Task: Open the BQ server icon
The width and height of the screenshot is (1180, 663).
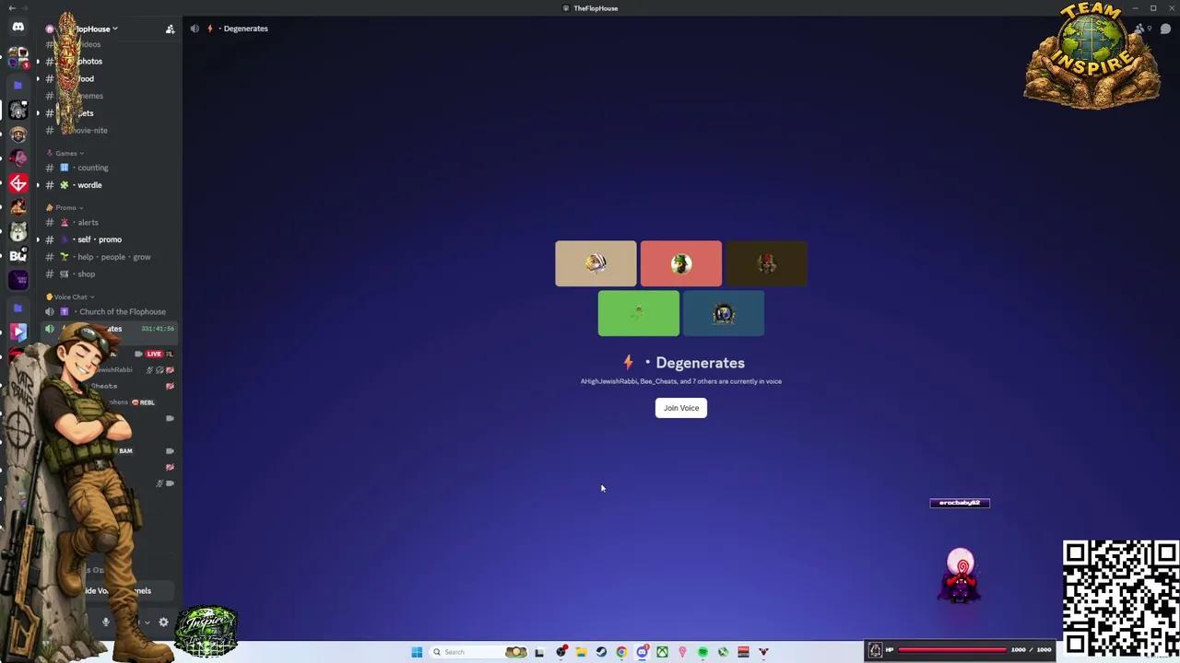Action: [x=18, y=255]
